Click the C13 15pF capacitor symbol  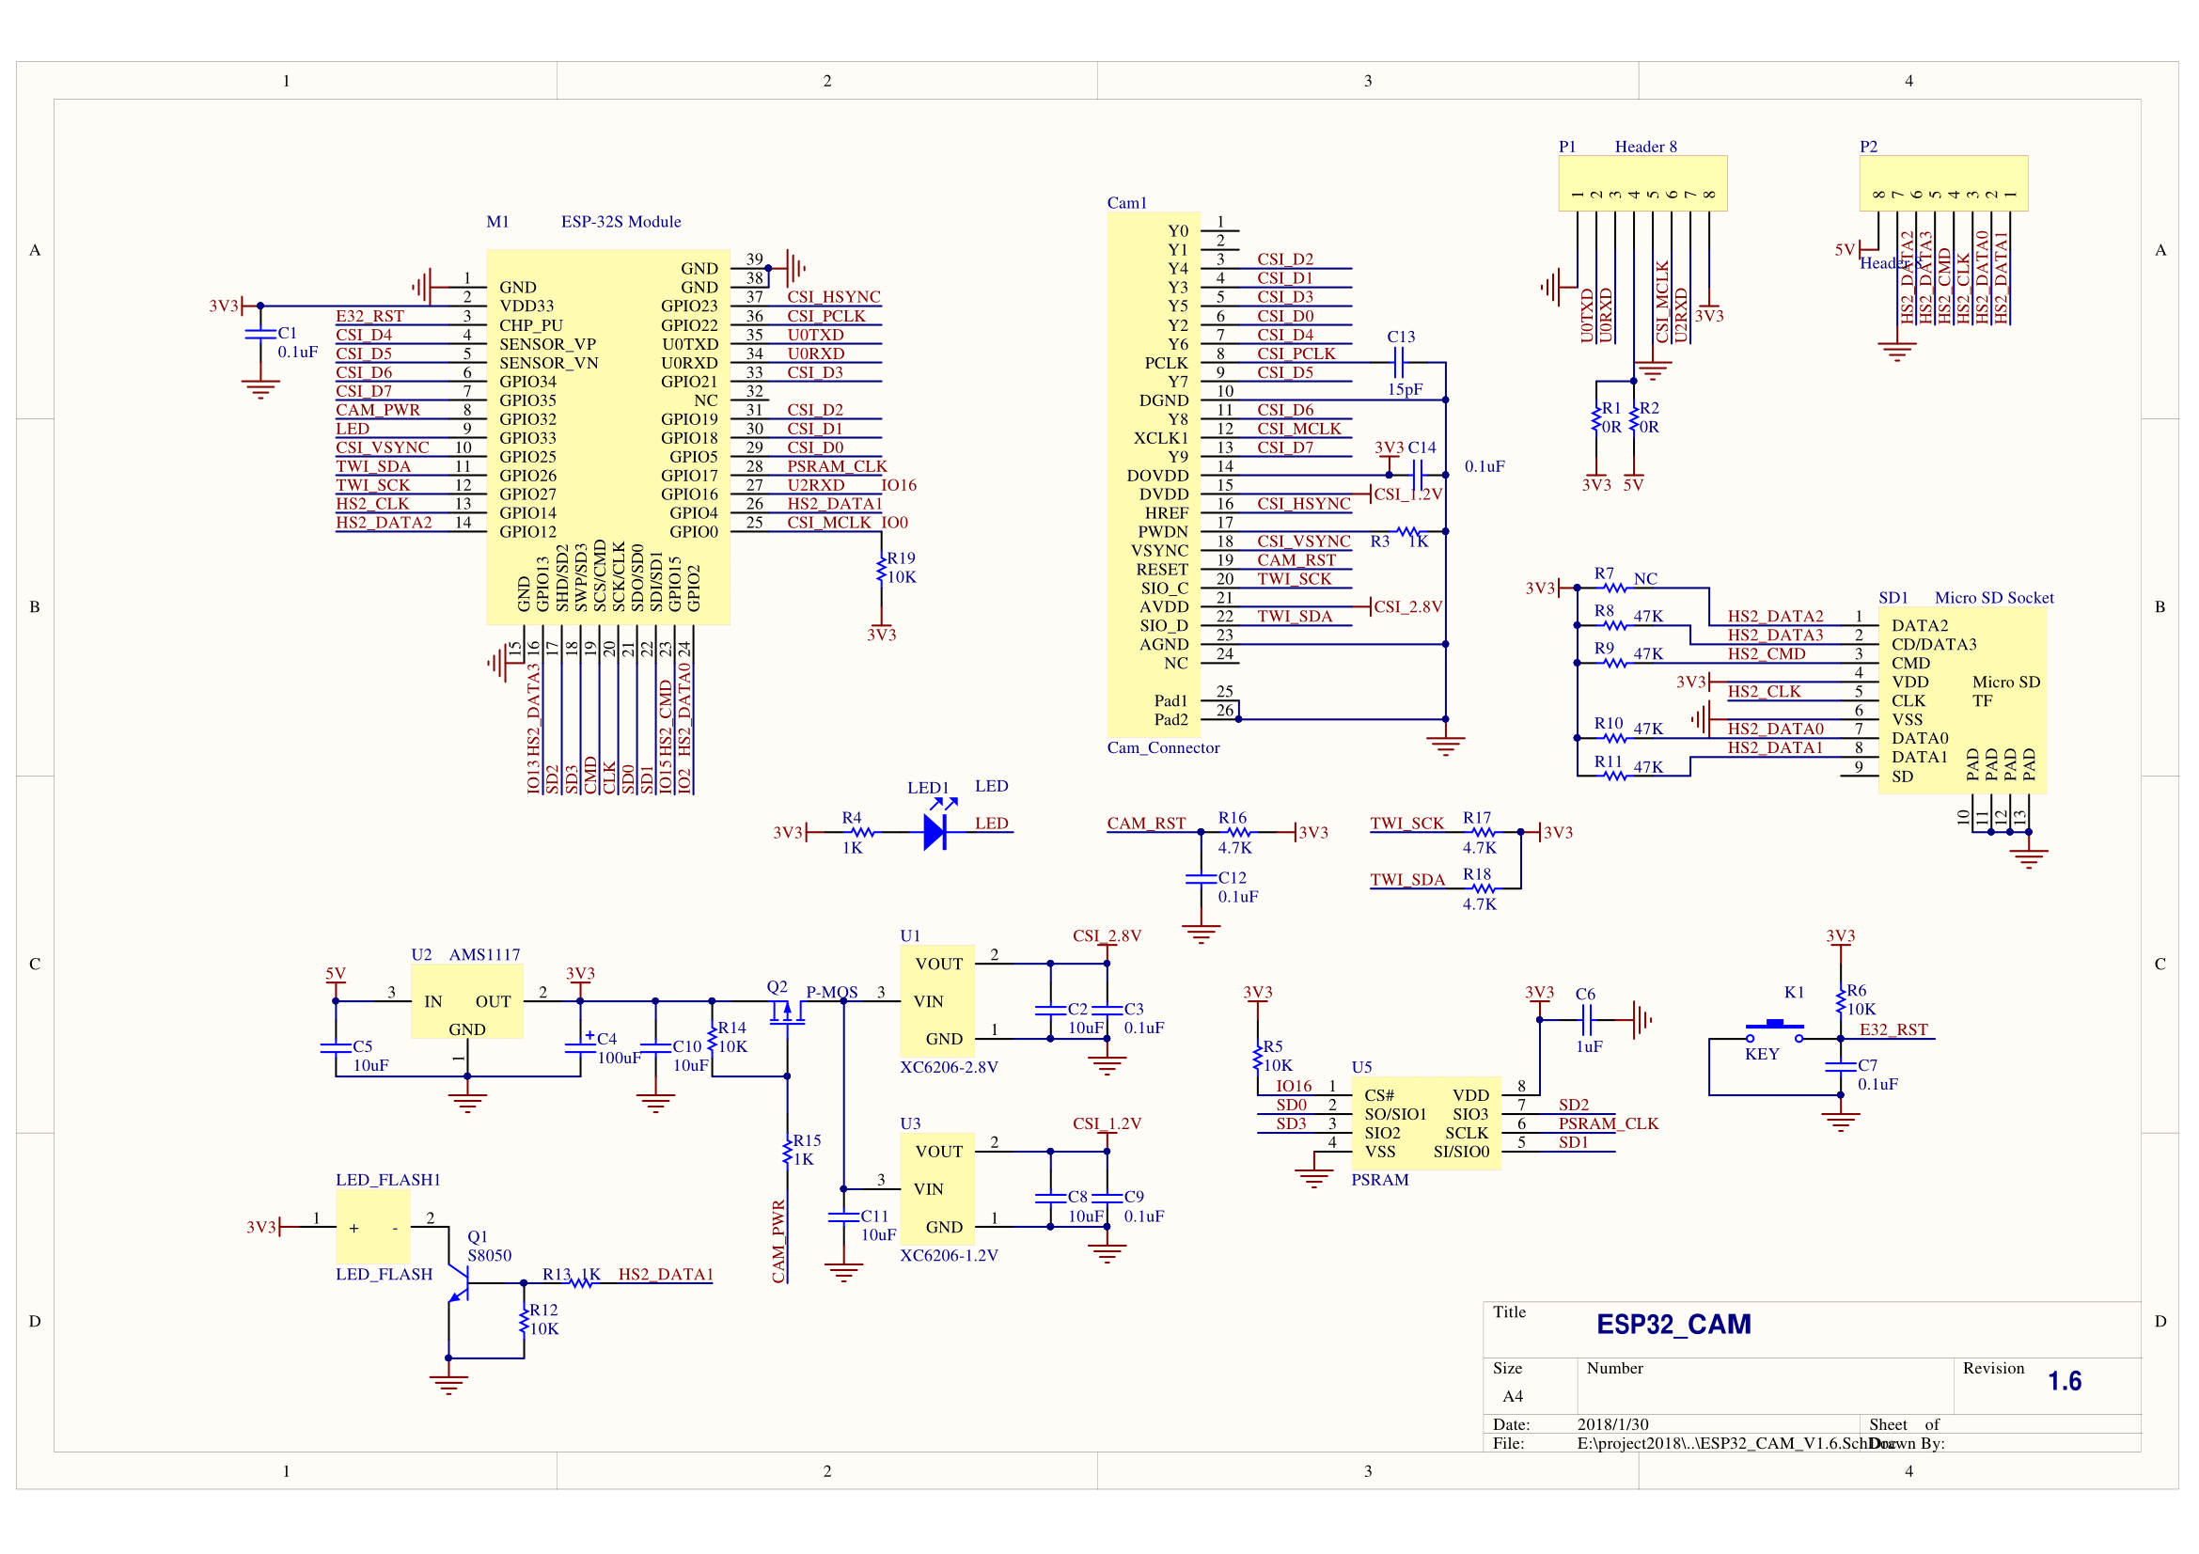[x=1398, y=363]
